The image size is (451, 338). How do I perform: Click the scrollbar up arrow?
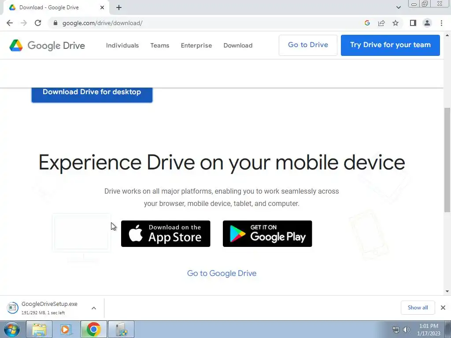pos(447,35)
